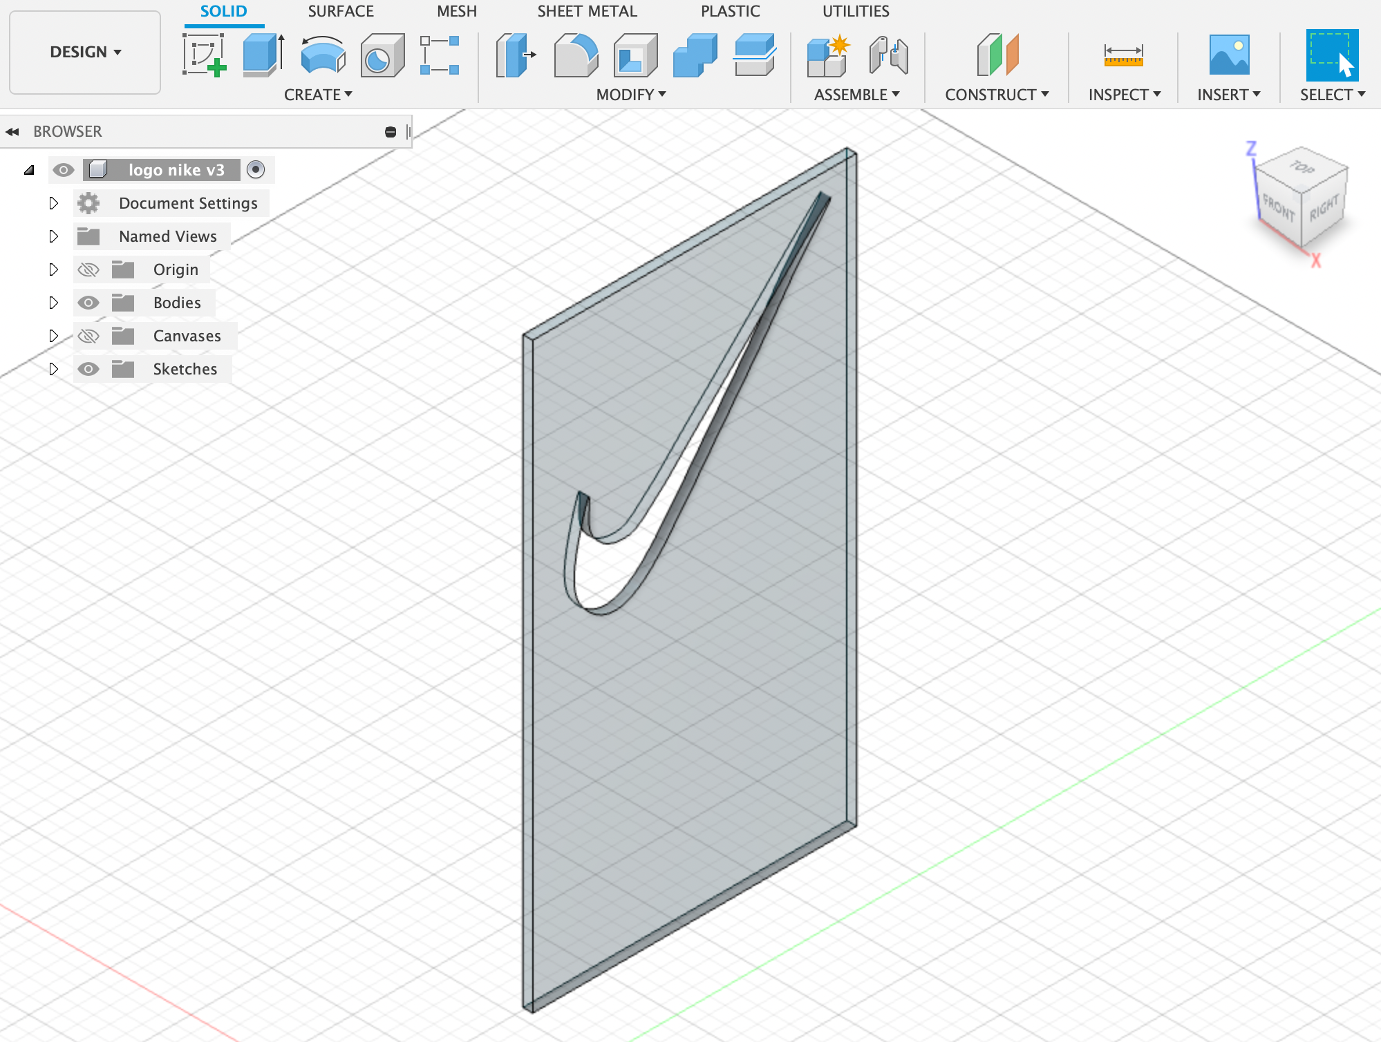The width and height of the screenshot is (1381, 1042).
Task: Select the New Component tool
Action: [x=828, y=55]
